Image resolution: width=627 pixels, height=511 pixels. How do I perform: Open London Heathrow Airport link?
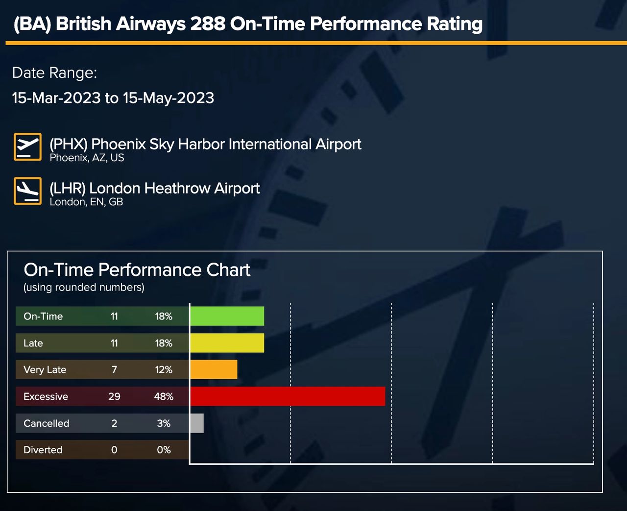[x=155, y=188]
